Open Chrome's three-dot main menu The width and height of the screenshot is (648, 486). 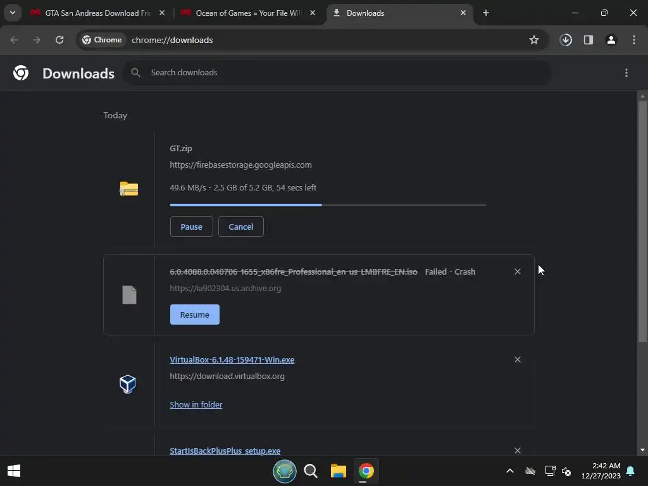click(x=634, y=40)
